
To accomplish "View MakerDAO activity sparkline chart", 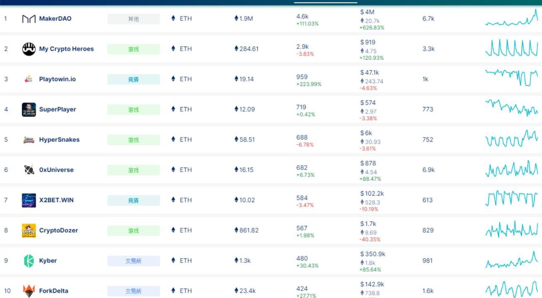I will click(512, 18).
